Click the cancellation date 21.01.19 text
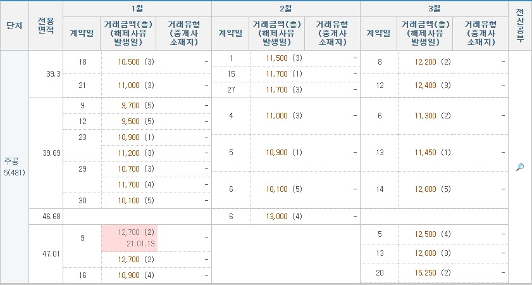 coord(140,244)
